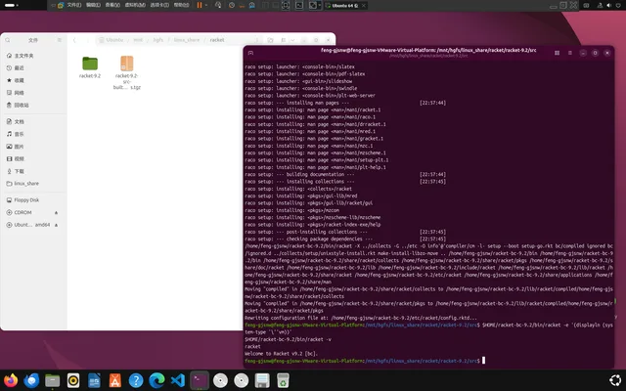The image size is (626, 391).
Task: Click racket segment in the Files path bar
Action: pyautogui.click(x=217, y=40)
